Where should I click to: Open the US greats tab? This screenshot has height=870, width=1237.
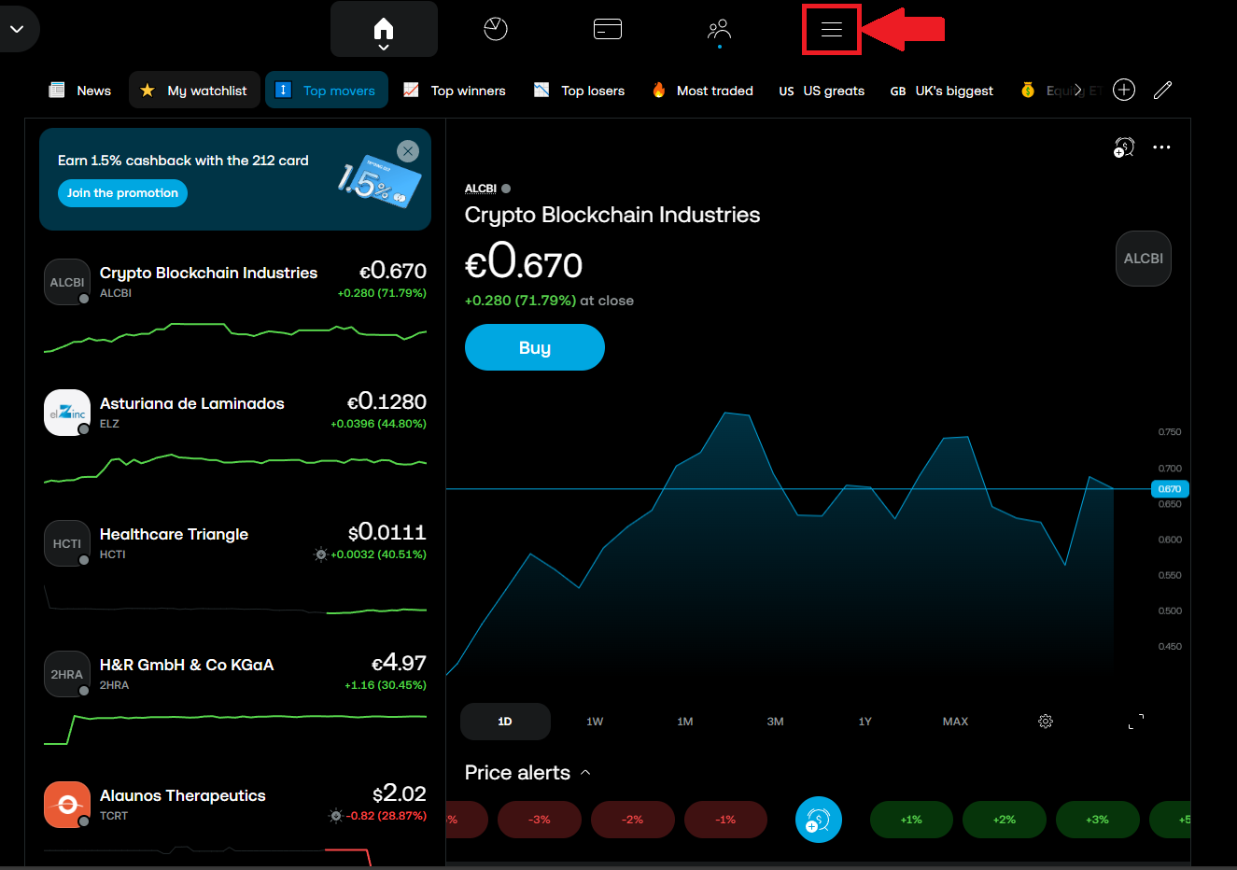(x=822, y=91)
